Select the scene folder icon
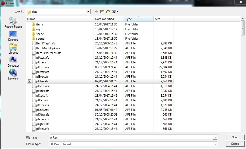This screenshot has height=149, width=246. [x=33, y=34]
